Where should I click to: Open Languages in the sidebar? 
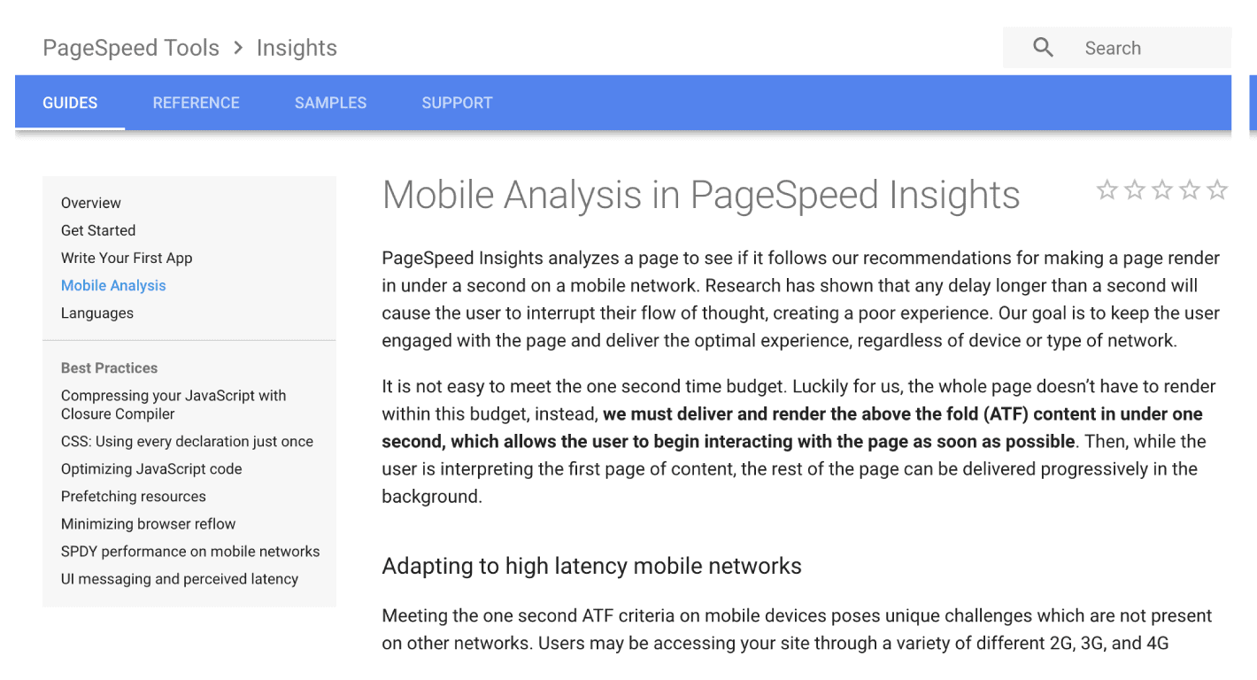97,313
